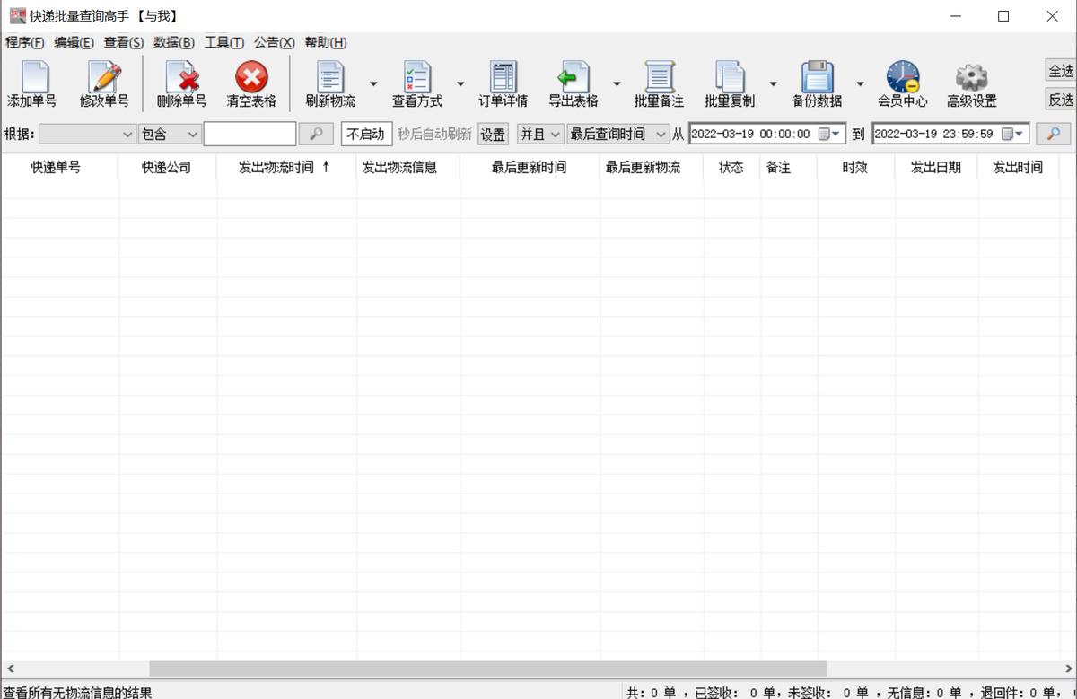This screenshot has height=699, width=1077.
Task: Sort by 最后更新时间 column header
Action: [x=530, y=167]
